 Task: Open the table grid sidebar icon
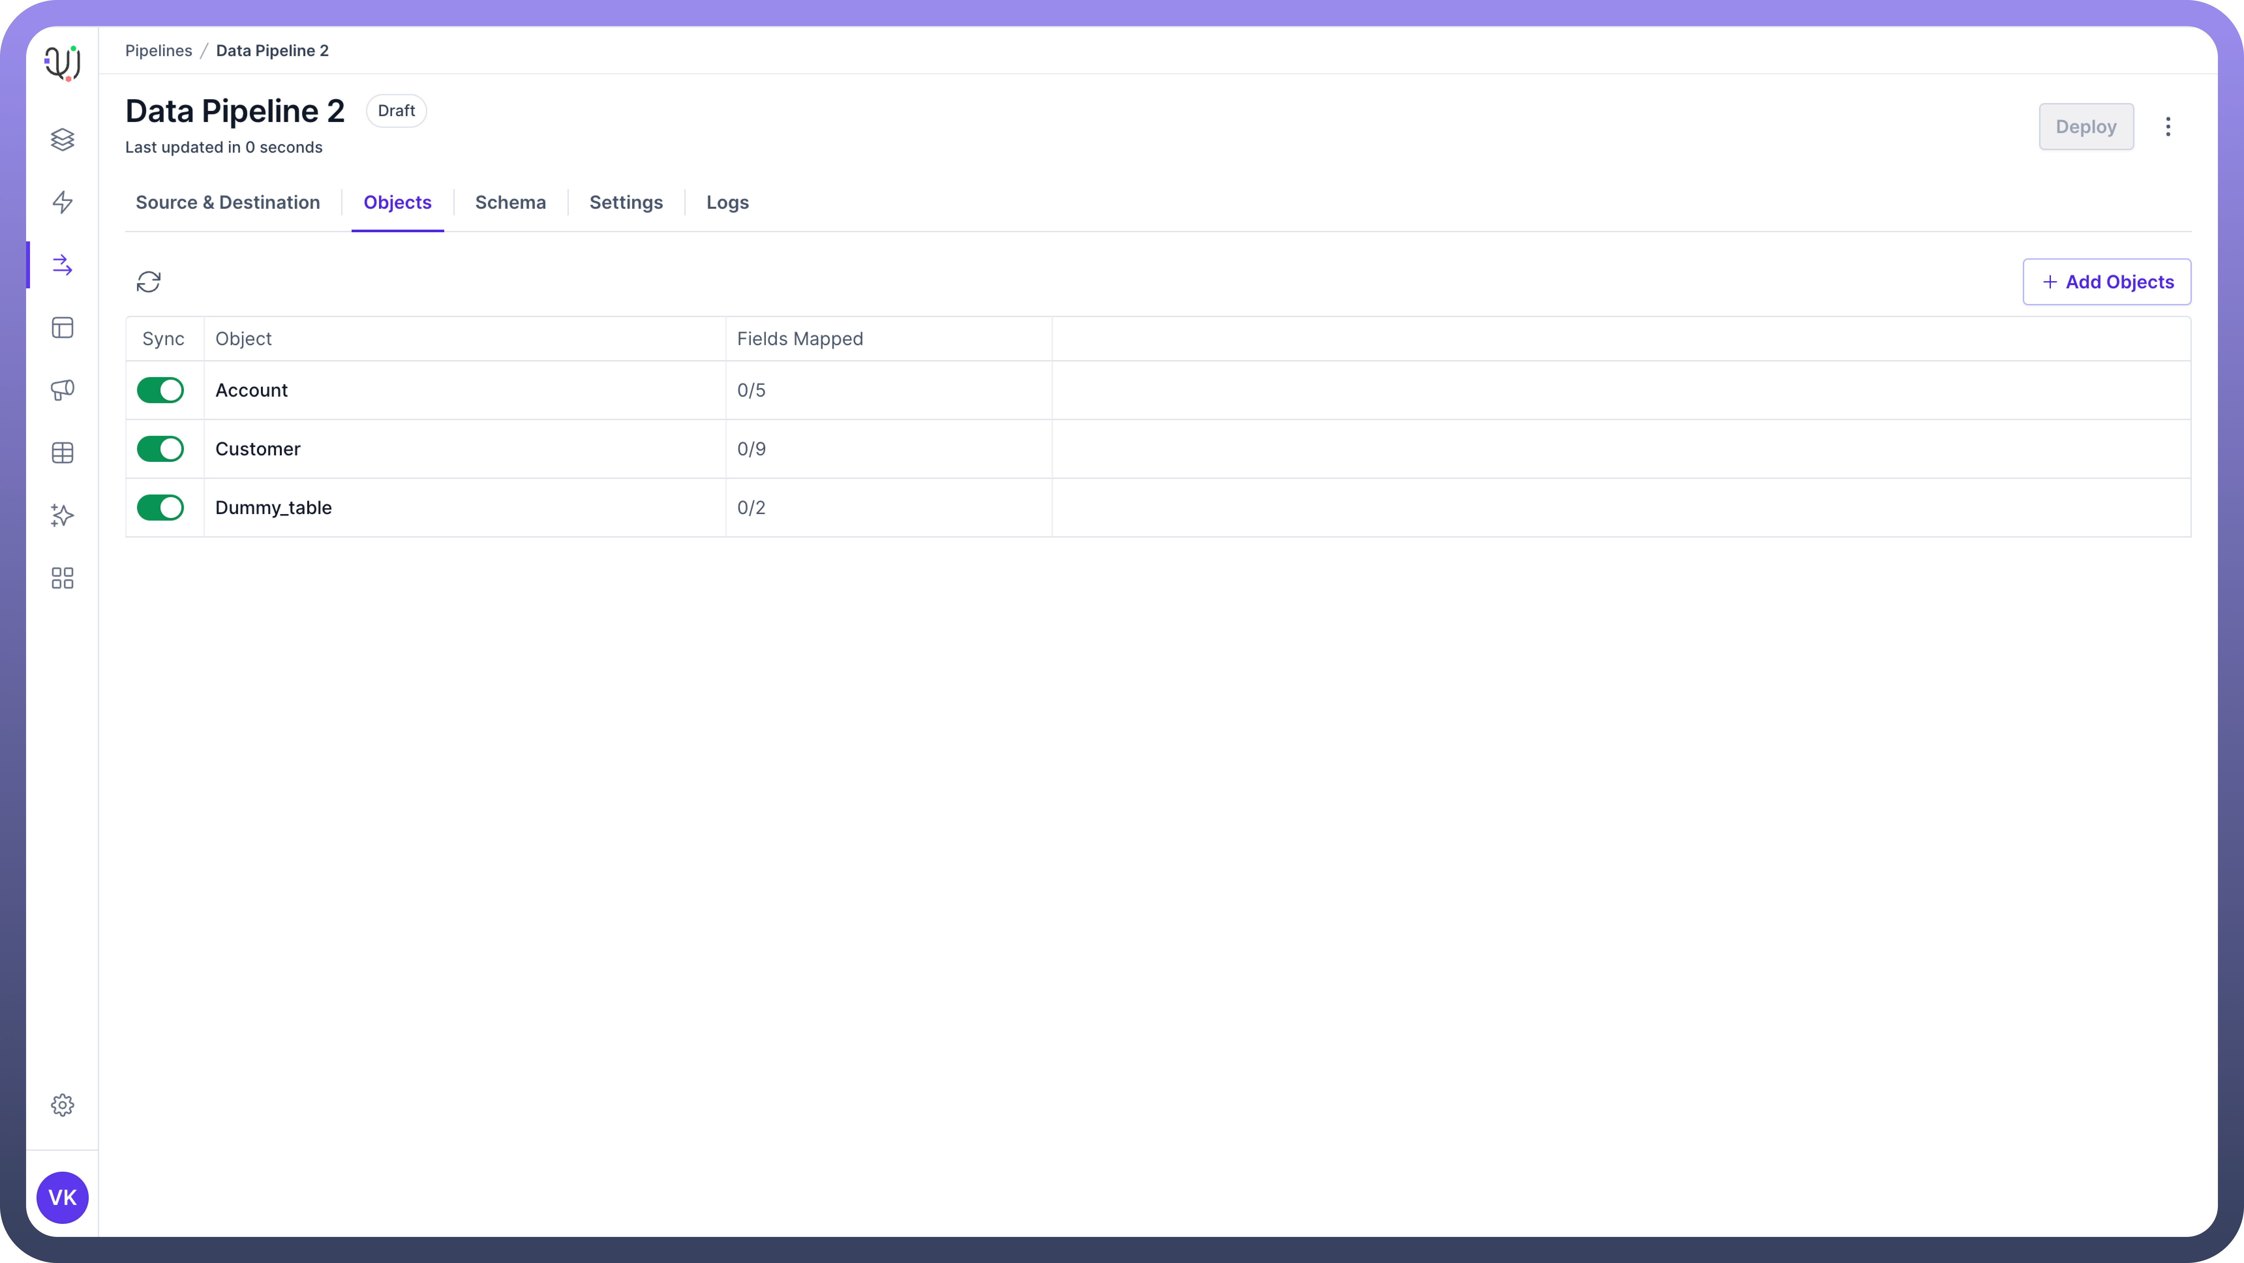coord(62,453)
